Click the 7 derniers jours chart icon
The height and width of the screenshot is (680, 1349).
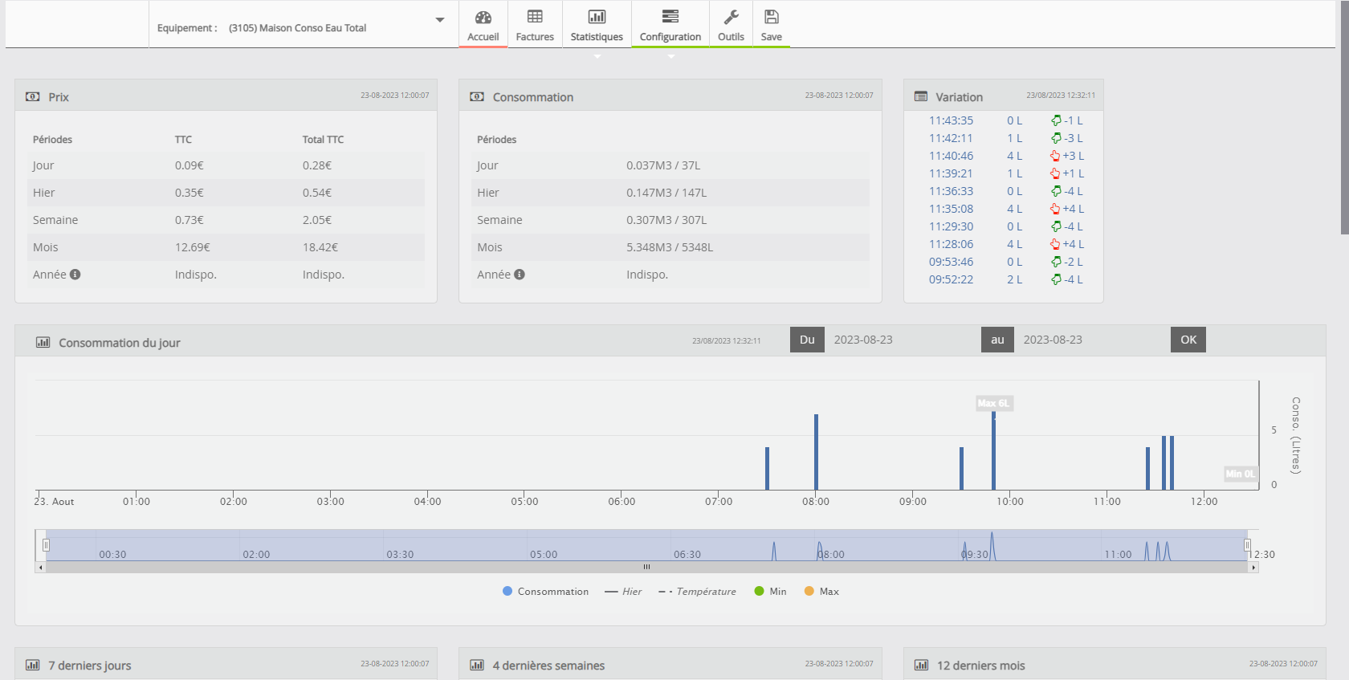point(32,665)
